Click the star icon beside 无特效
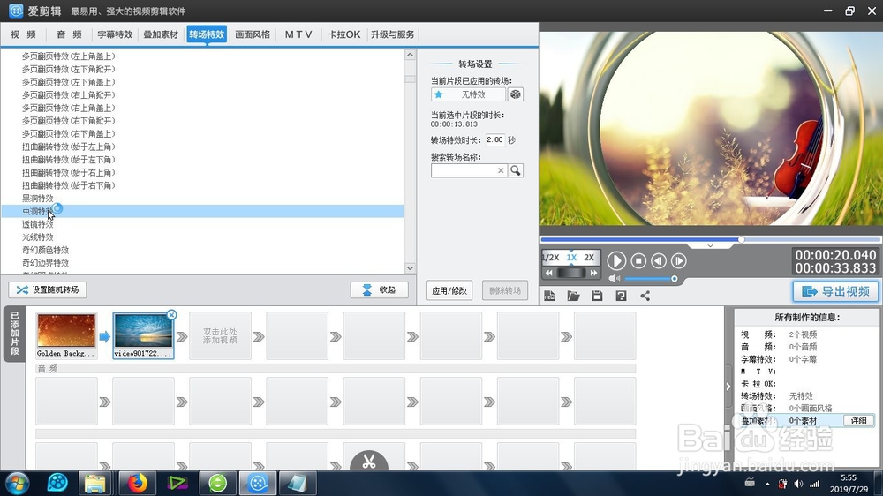883x496 pixels. pyautogui.click(x=439, y=94)
